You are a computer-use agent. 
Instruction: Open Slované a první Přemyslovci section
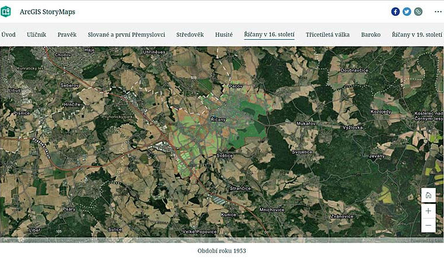(126, 34)
